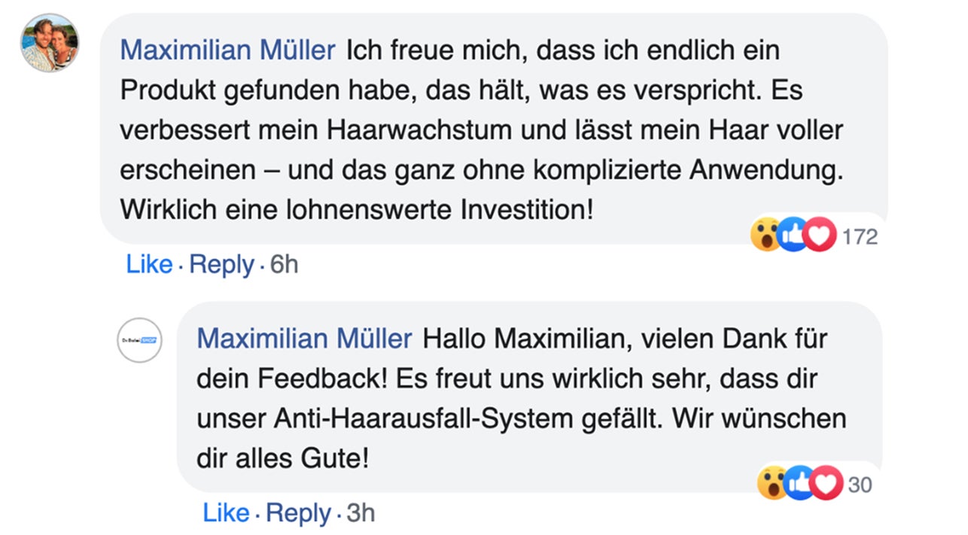This screenshot has height=535, width=968.
Task: Select the reply text mentioning Anti-Haarausfall-System
Action: pyautogui.click(x=529, y=397)
